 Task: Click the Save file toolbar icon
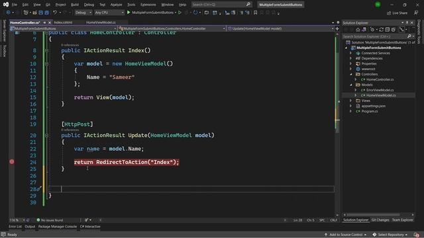[41, 13]
